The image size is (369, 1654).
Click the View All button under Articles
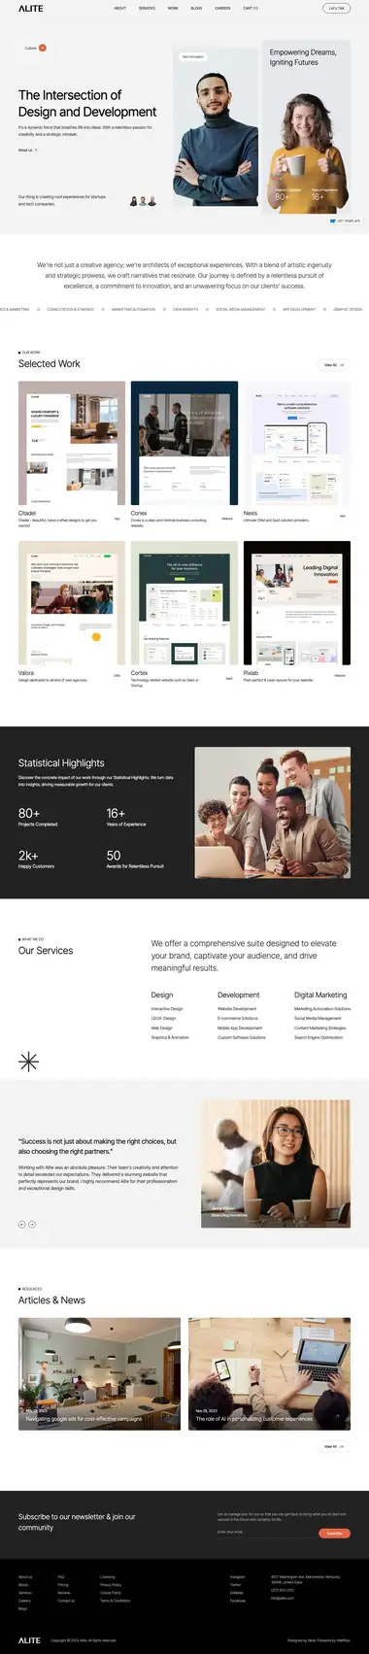point(333,1446)
